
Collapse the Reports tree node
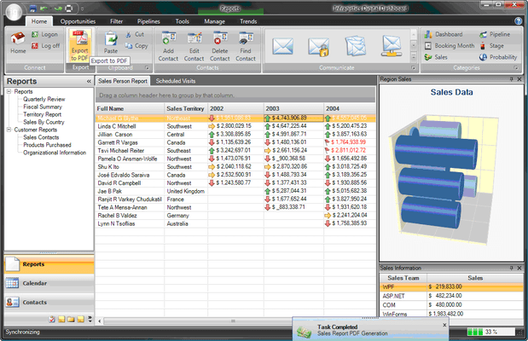pyautogui.click(x=9, y=91)
